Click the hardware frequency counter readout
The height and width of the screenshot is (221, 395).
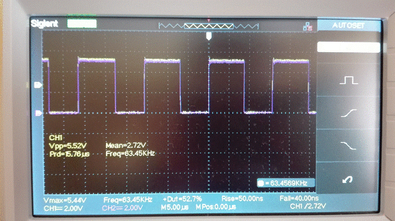pos(286,183)
